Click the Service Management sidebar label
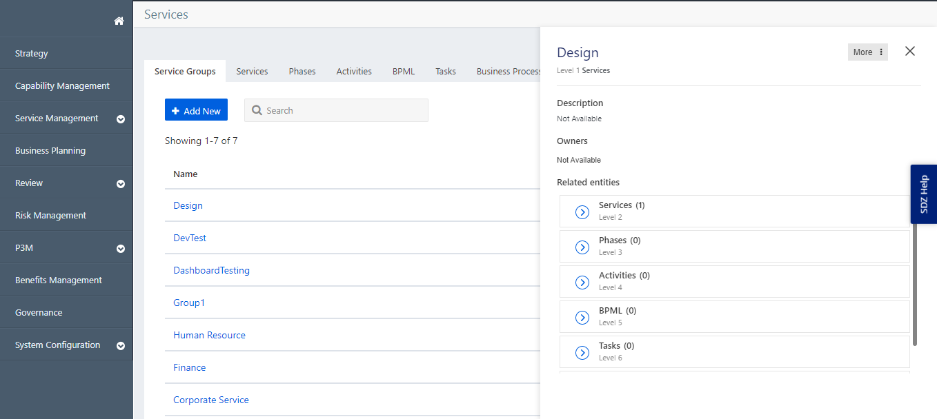937x419 pixels. point(57,118)
